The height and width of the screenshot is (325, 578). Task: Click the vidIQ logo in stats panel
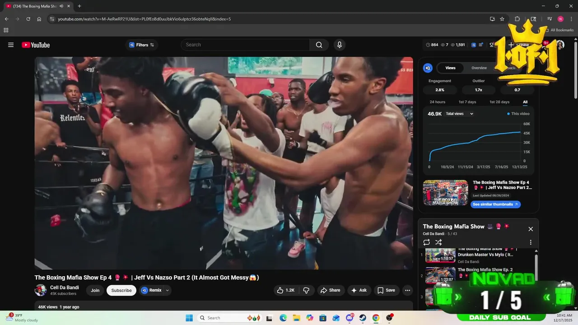pyautogui.click(x=428, y=68)
